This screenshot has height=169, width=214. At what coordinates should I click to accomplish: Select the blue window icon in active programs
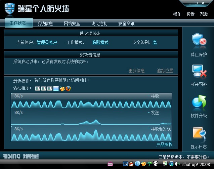click(x=56, y=89)
